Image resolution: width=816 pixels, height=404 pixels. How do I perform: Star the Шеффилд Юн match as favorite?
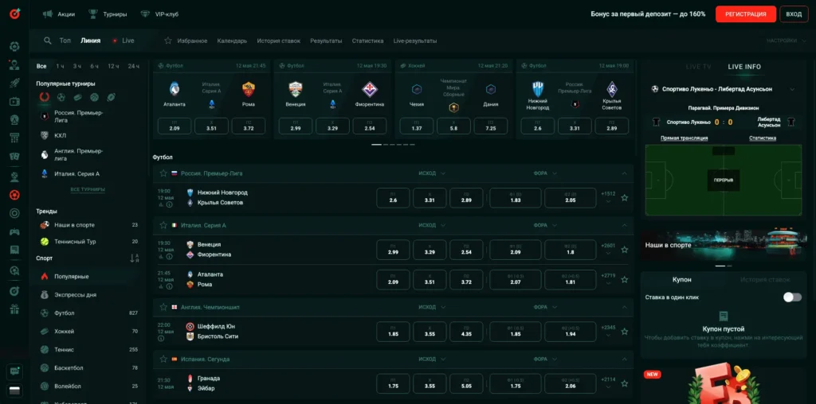[624, 331]
